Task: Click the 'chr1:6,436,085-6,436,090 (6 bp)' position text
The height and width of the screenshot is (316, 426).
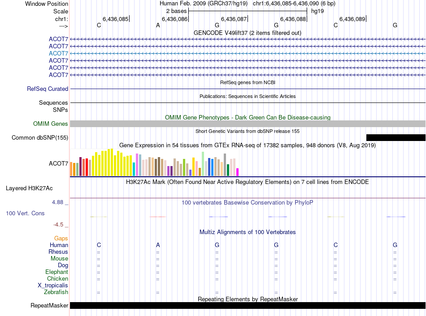Action: coord(294,4)
